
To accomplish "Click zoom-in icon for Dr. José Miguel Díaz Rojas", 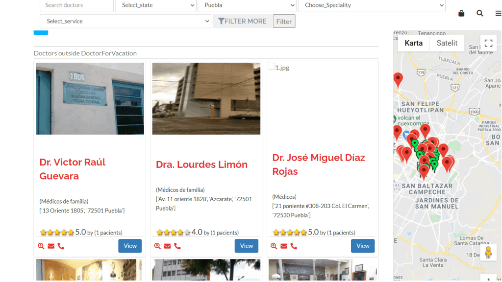I will [x=274, y=246].
